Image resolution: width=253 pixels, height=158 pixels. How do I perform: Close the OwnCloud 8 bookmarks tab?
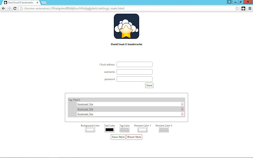(x=37, y=3)
